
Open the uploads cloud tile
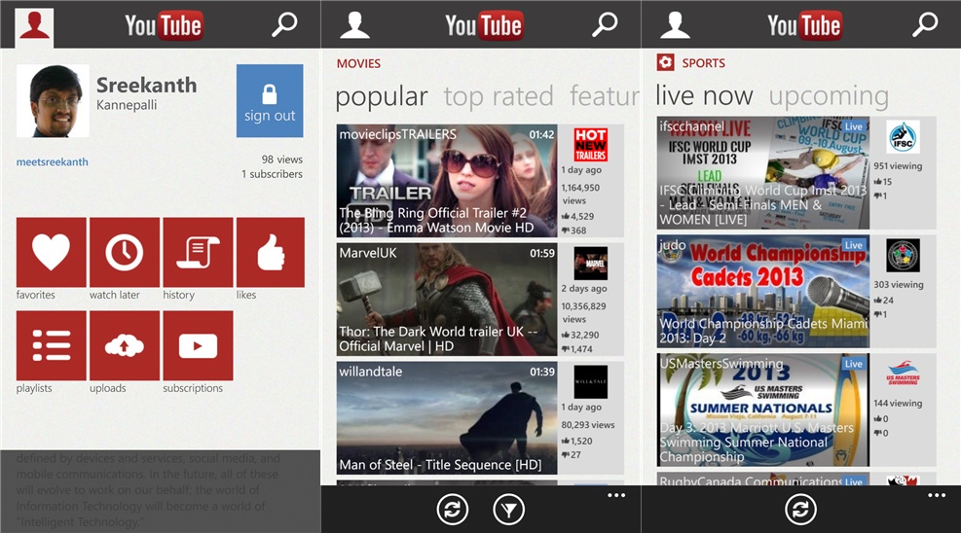[125, 345]
